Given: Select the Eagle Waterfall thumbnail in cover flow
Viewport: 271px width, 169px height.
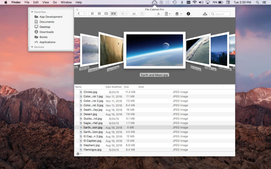Looking at the screenshot, I should click(111, 50).
